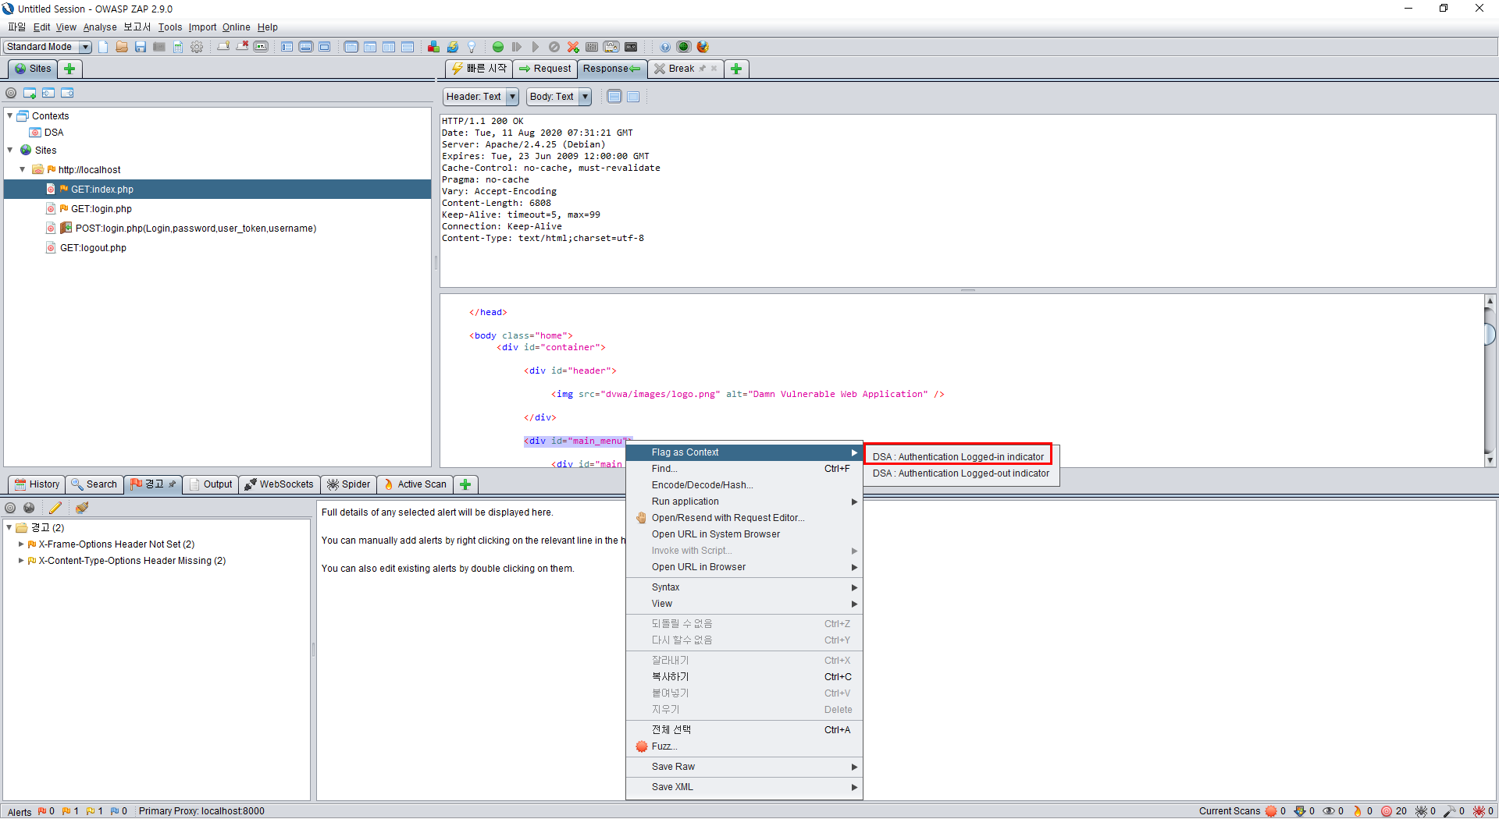The height and width of the screenshot is (819, 1499).
Task: Click the target scan count icon showing 20
Action: click(1387, 811)
